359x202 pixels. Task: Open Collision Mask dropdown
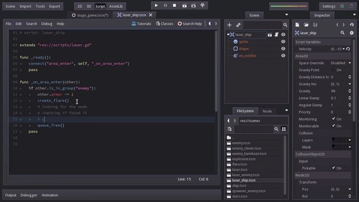pos(349,147)
